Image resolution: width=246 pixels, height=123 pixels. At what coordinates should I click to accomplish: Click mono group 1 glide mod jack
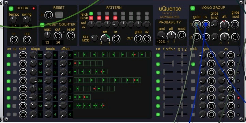click(x=235, y=24)
